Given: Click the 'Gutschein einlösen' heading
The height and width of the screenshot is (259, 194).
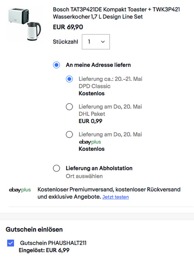Looking at the screenshot, I should [34, 229].
